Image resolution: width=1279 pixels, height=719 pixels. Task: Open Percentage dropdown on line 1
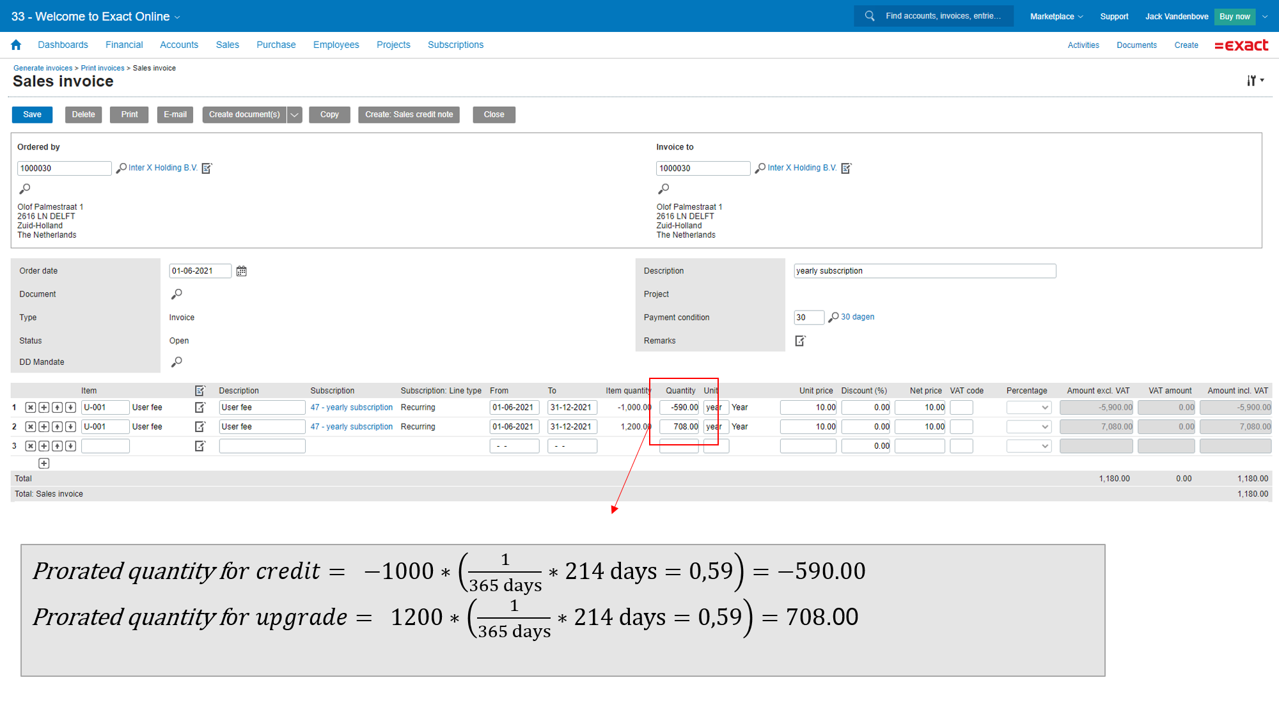point(1028,407)
